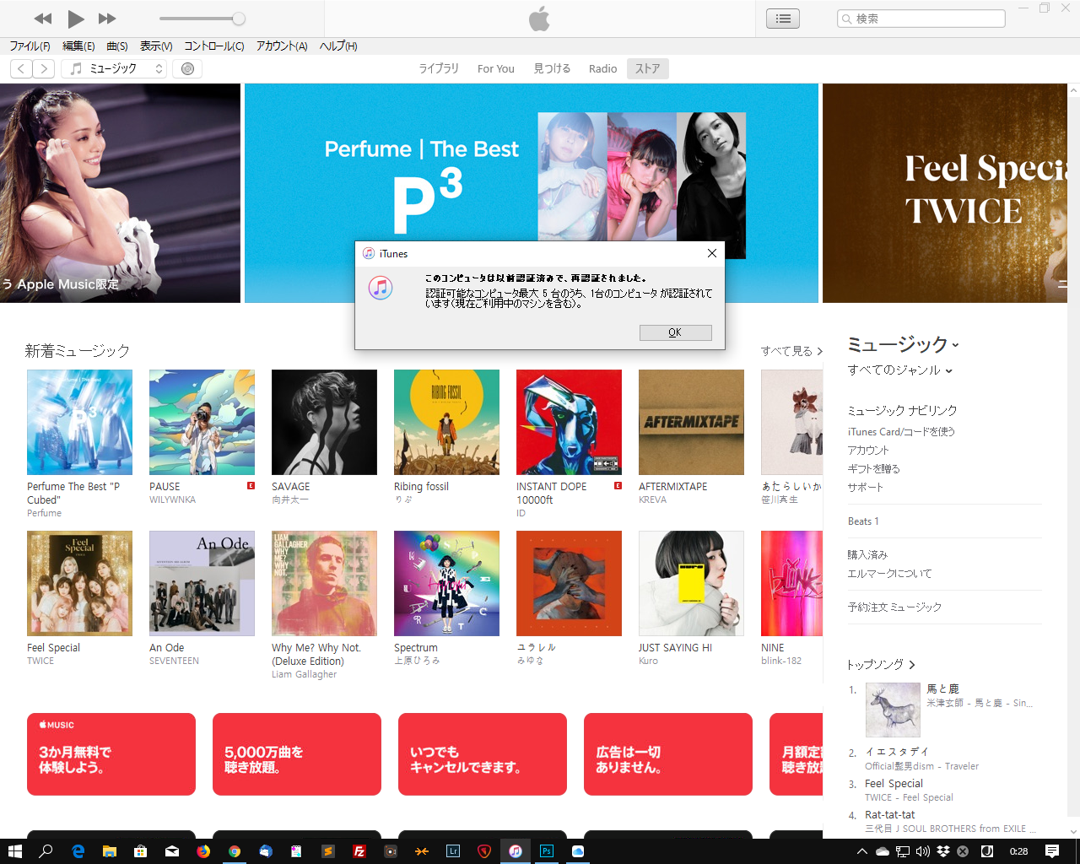1080x864 pixels.
Task: Click the volume slider knob
Action: pyautogui.click(x=239, y=19)
